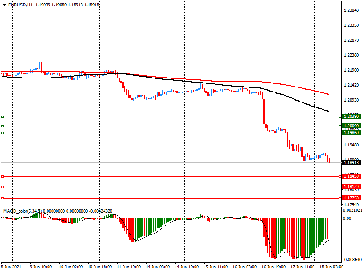Click the 18 Jun 03:00 time label

click(332, 267)
